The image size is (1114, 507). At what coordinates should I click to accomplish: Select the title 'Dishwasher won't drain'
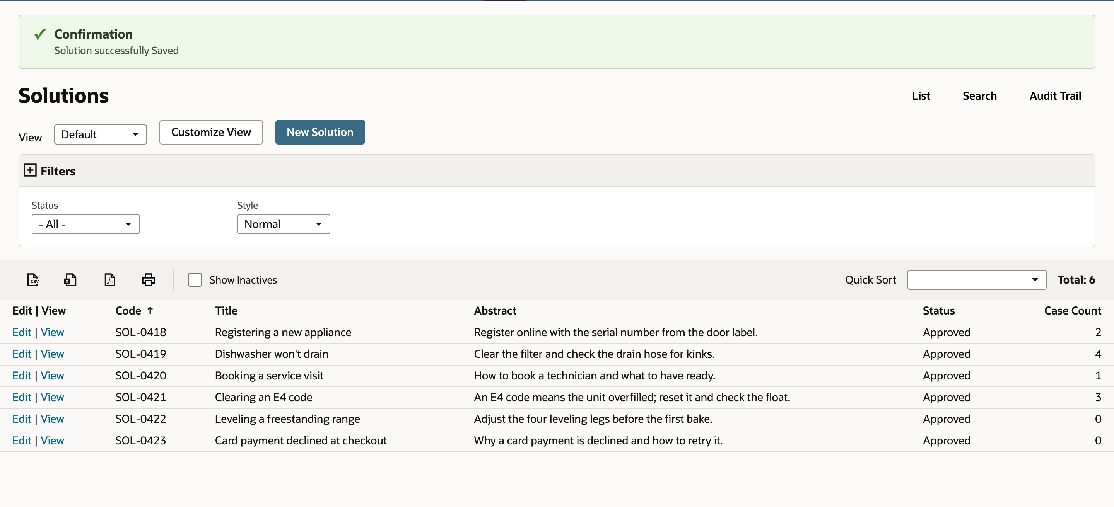point(272,354)
